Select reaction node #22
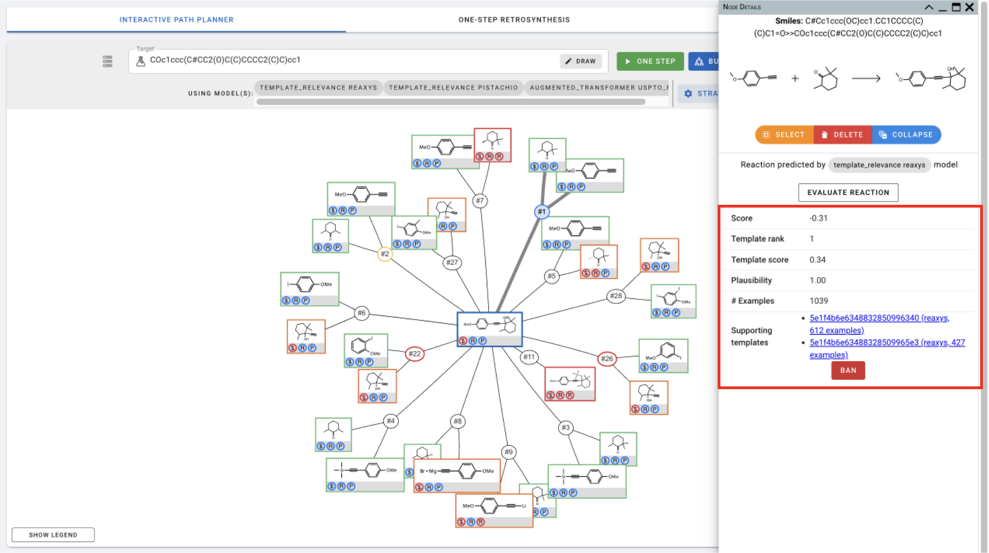Viewport: 989px width, 553px height. pyautogui.click(x=415, y=354)
